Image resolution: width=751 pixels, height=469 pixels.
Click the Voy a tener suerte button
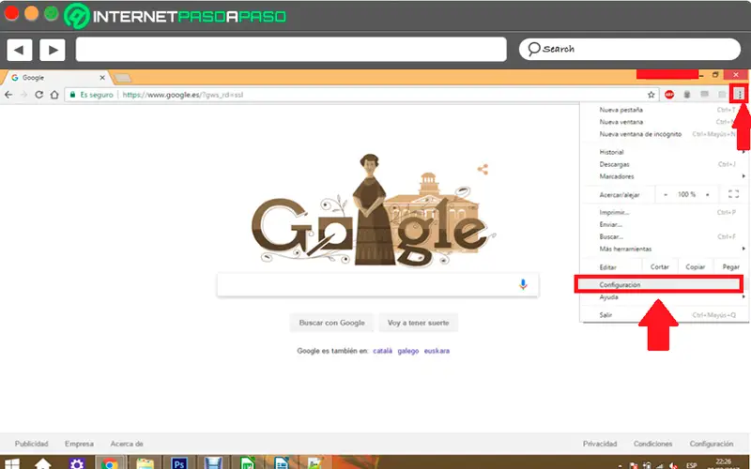click(x=418, y=323)
